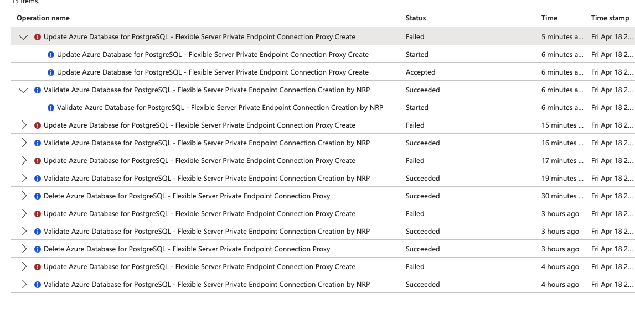Open the Update operation that failed 3 hours ago
The height and width of the screenshot is (320, 635).
pyautogui.click(x=199, y=214)
